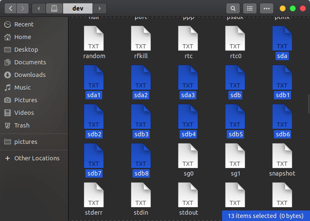
Task: Click the search magnifier icon in toolbar
Action: (x=233, y=8)
